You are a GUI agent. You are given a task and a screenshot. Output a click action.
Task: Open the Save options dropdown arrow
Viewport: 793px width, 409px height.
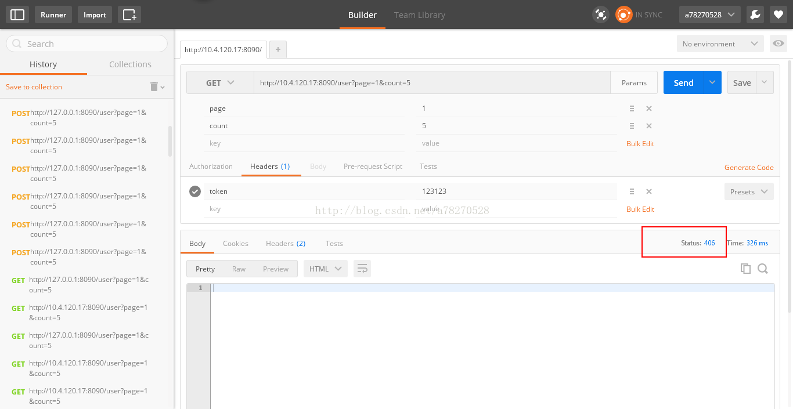(765, 83)
